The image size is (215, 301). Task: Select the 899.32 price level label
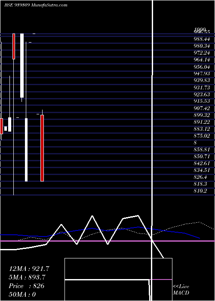(x=202, y=115)
